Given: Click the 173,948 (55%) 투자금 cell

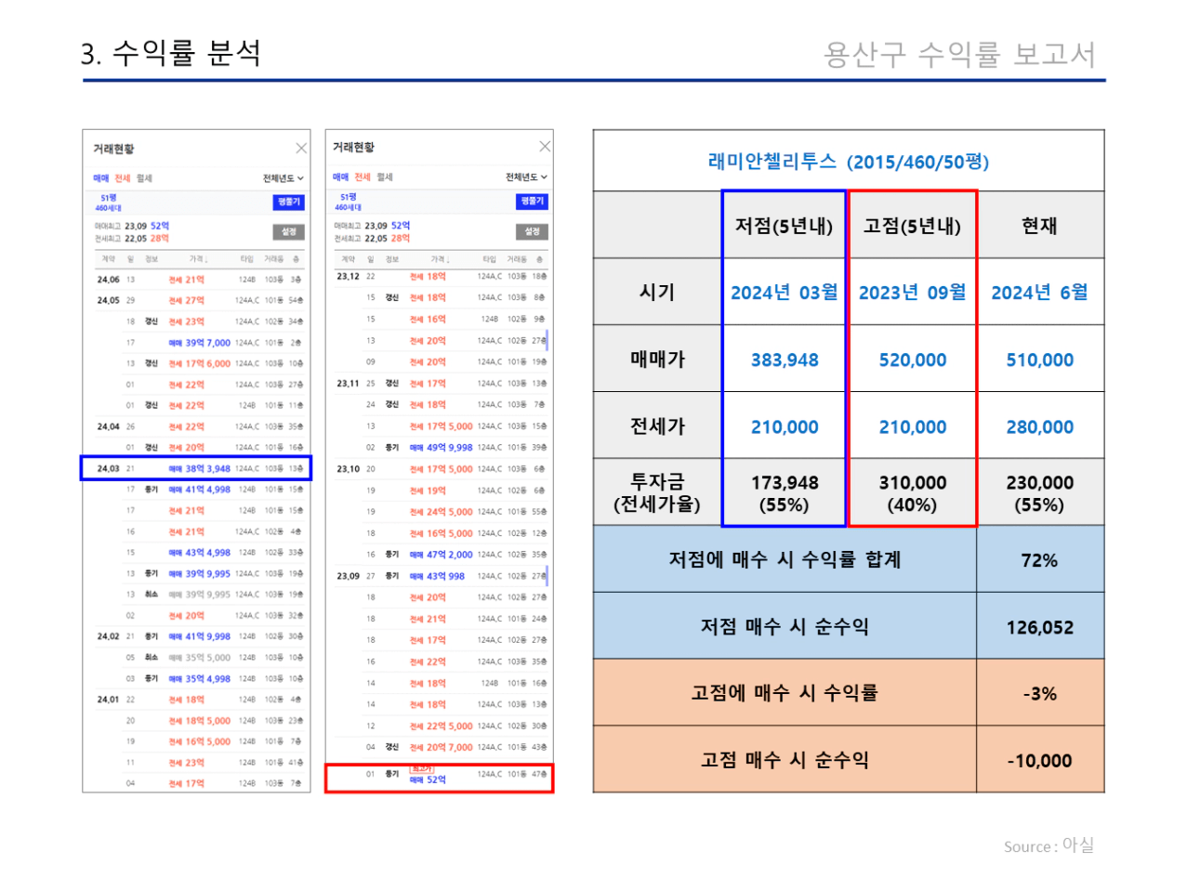Looking at the screenshot, I should click(x=785, y=493).
